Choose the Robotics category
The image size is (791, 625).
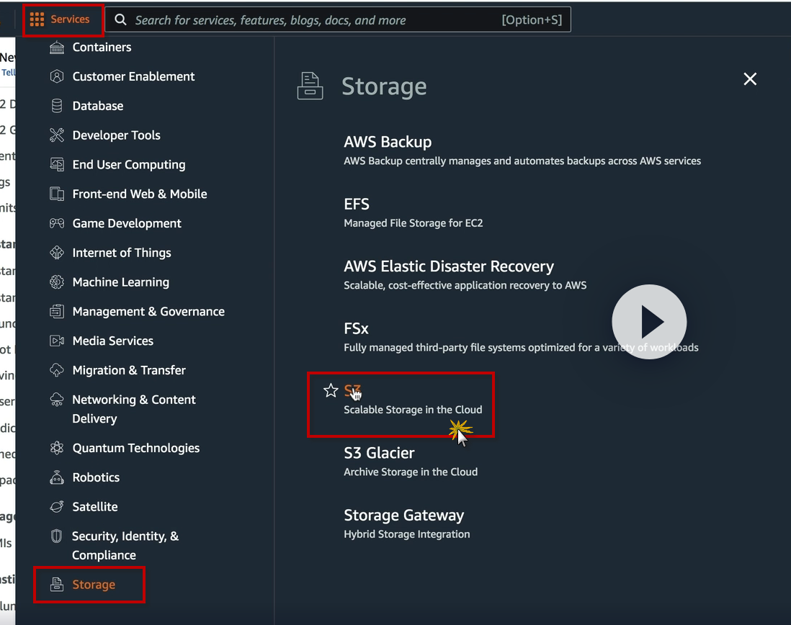click(x=96, y=477)
